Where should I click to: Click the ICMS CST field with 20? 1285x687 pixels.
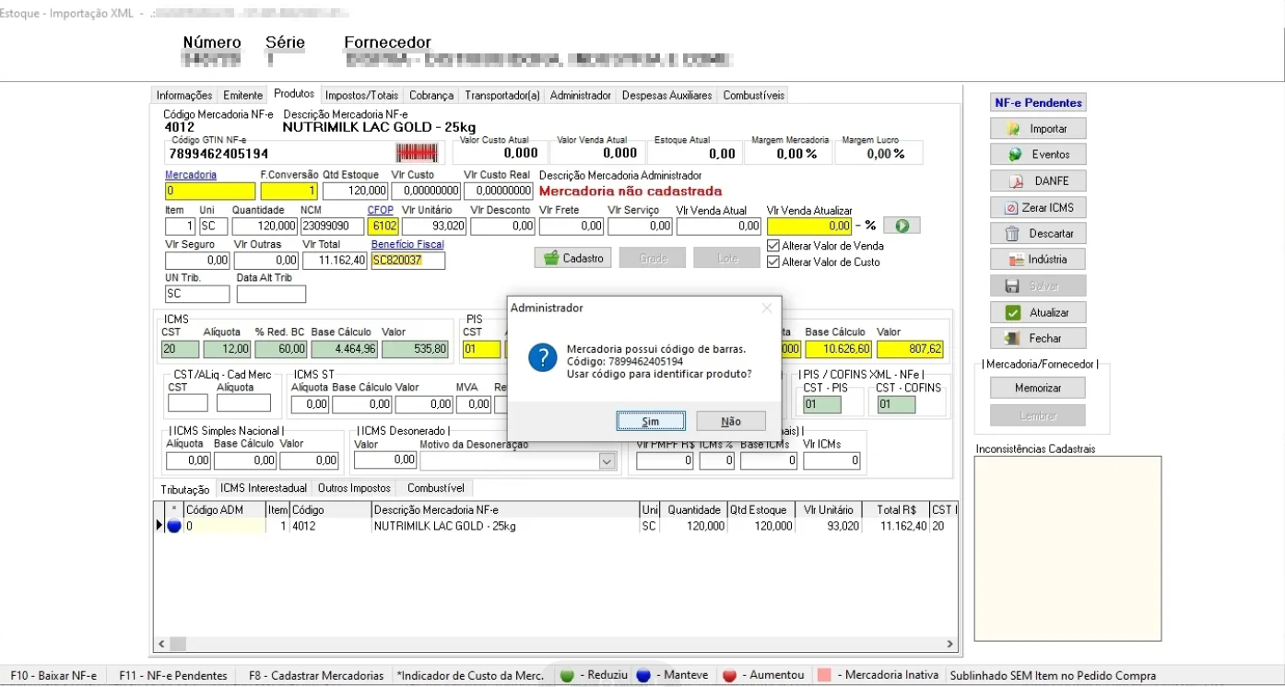pyautogui.click(x=180, y=349)
